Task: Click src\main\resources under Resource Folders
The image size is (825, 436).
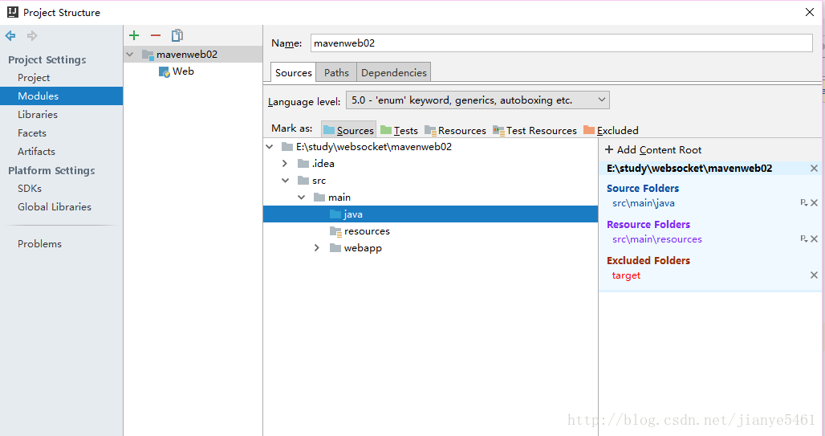Action: click(657, 239)
